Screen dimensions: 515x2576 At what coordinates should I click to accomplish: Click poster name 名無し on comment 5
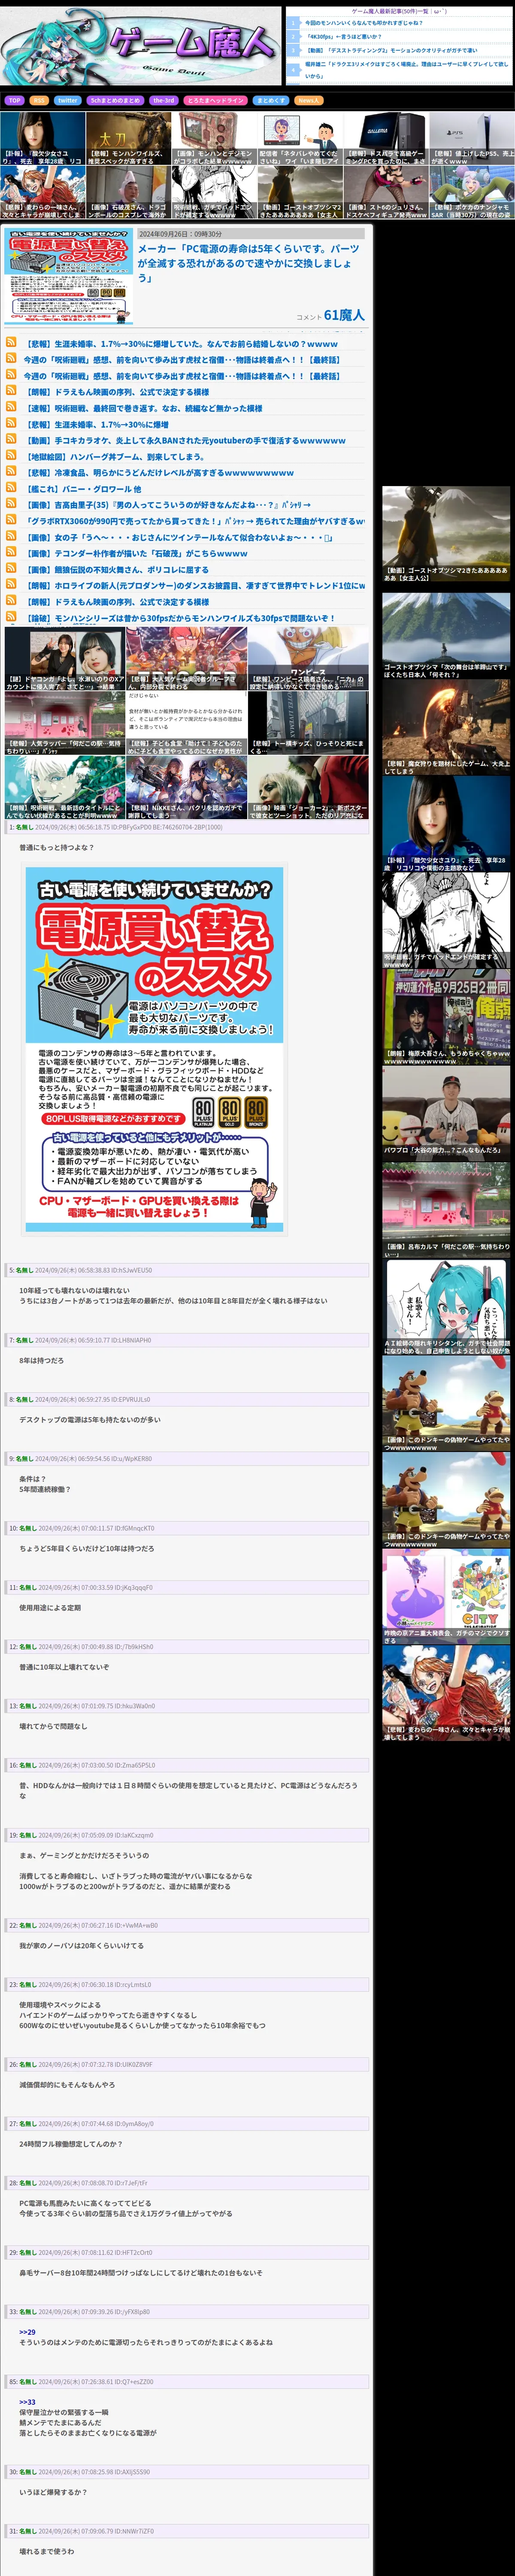(x=25, y=1270)
